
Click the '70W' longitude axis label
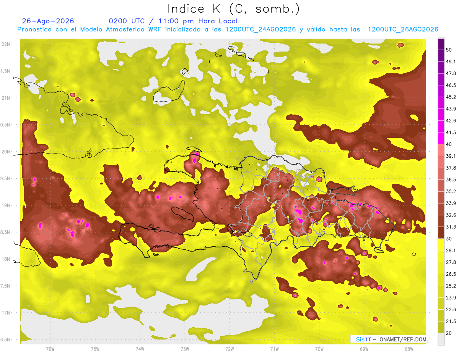319,349
